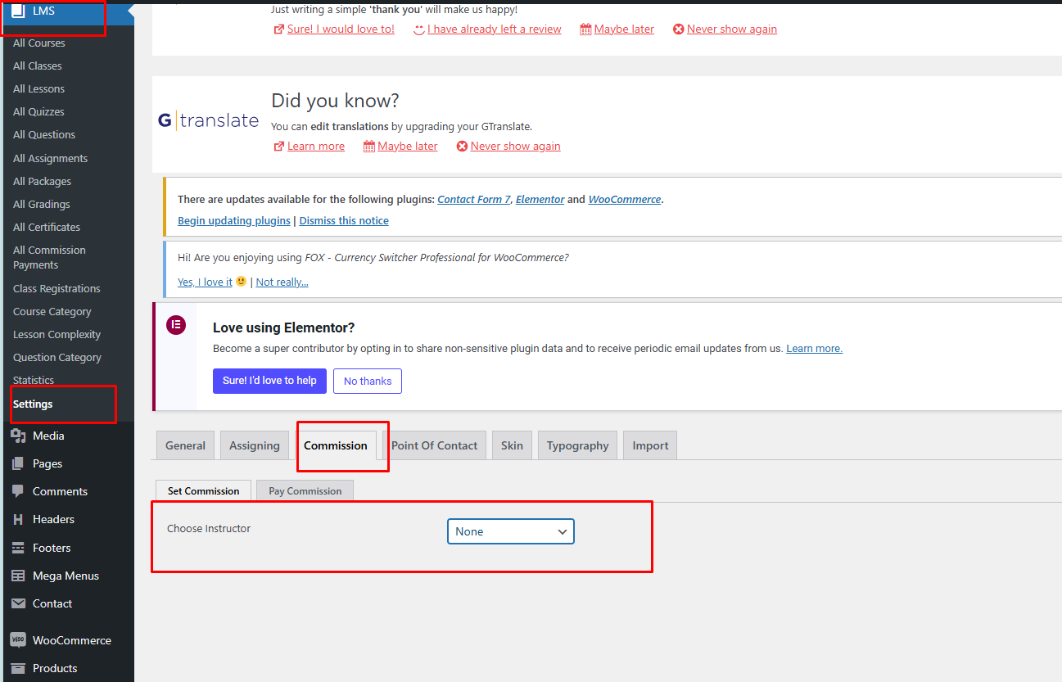This screenshot has height=682, width=1062.
Task: Switch to Pay Commission sub-tab
Action: (x=305, y=490)
